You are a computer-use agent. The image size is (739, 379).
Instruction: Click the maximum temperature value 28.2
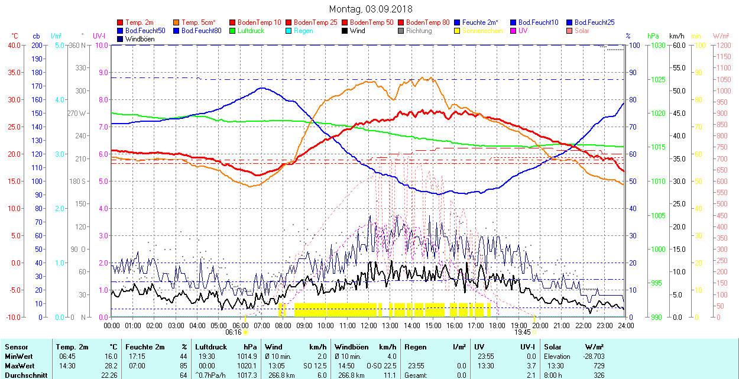tap(112, 366)
